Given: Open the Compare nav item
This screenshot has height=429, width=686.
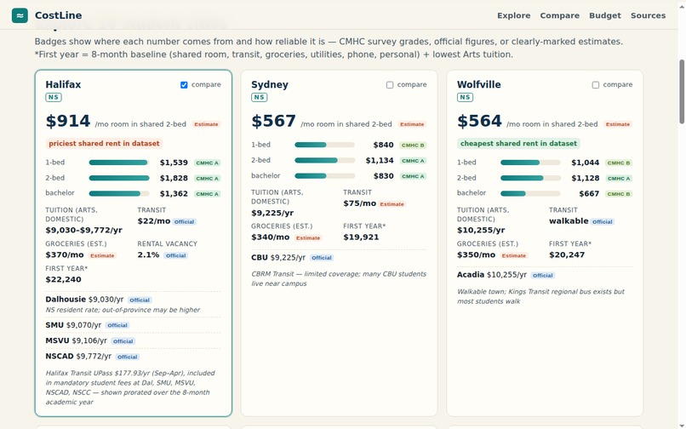Looking at the screenshot, I should point(559,15).
